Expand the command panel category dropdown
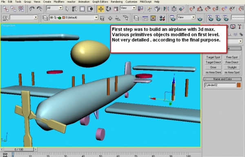 pyautogui.click(x=241, y=41)
